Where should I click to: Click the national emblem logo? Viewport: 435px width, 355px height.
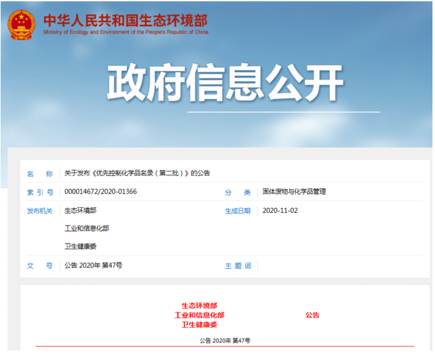[x=21, y=25]
